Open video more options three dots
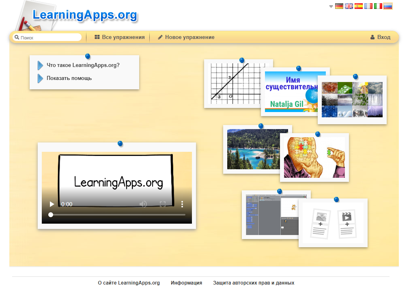Viewport: 409px width, 289px height. (182, 204)
